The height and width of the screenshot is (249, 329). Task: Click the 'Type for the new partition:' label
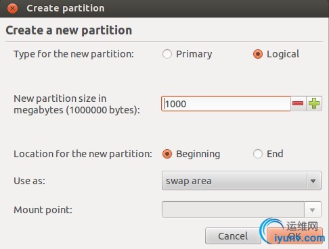74,54
